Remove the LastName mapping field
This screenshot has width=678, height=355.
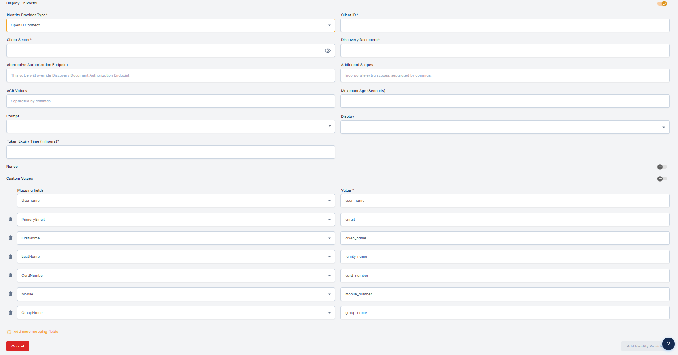[11, 257]
